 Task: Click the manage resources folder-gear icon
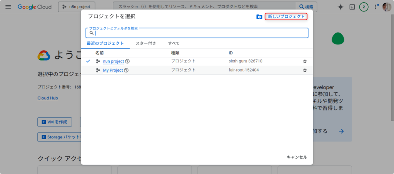coord(259,17)
